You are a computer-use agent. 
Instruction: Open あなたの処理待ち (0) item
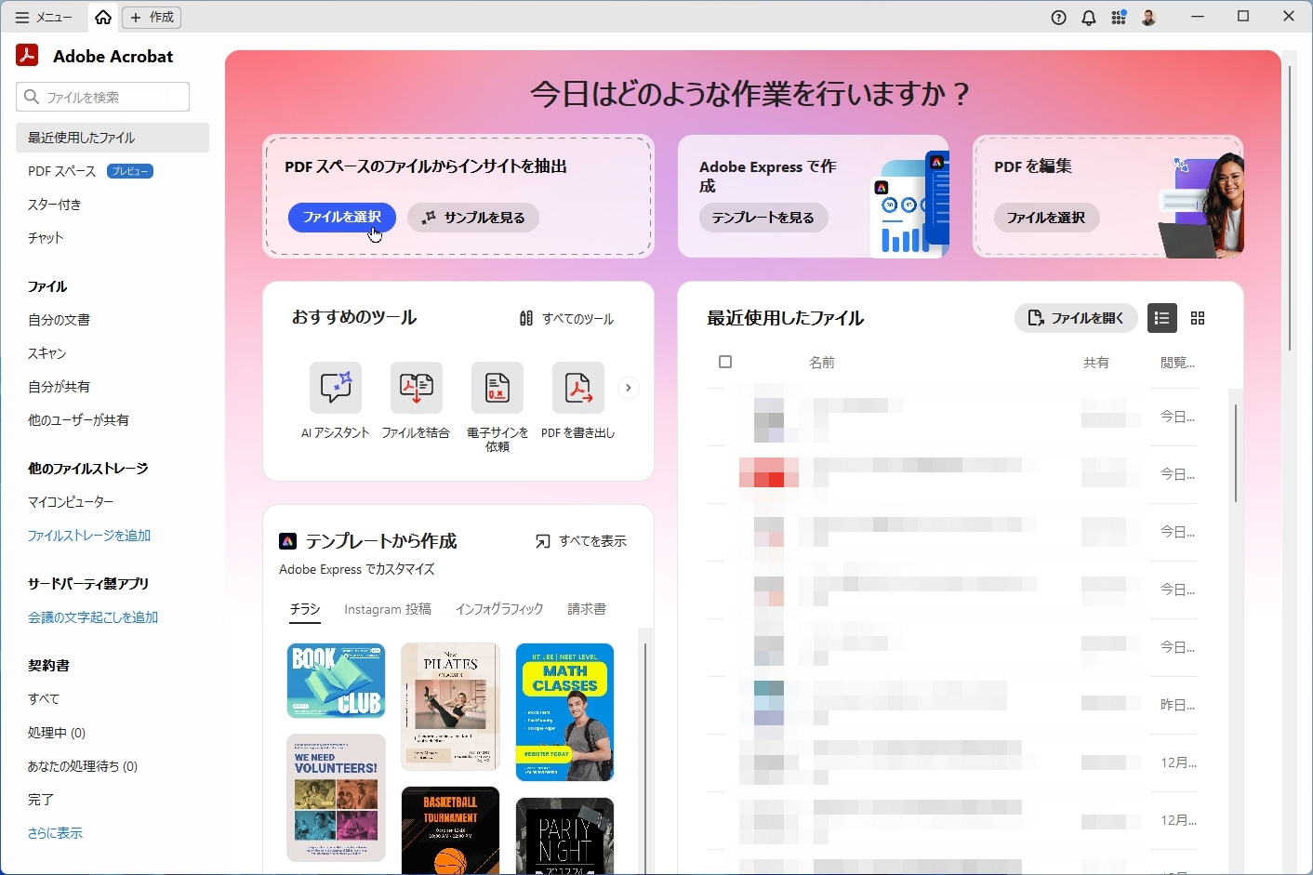(83, 766)
